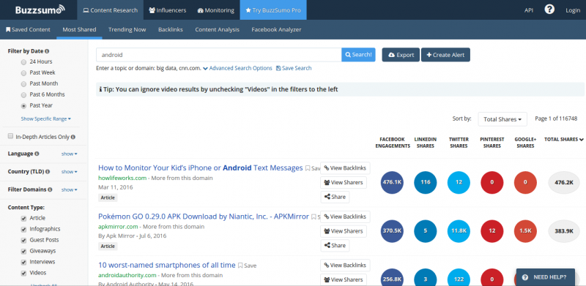Click the Save Search link
The height and width of the screenshot is (286, 586).
(x=294, y=68)
